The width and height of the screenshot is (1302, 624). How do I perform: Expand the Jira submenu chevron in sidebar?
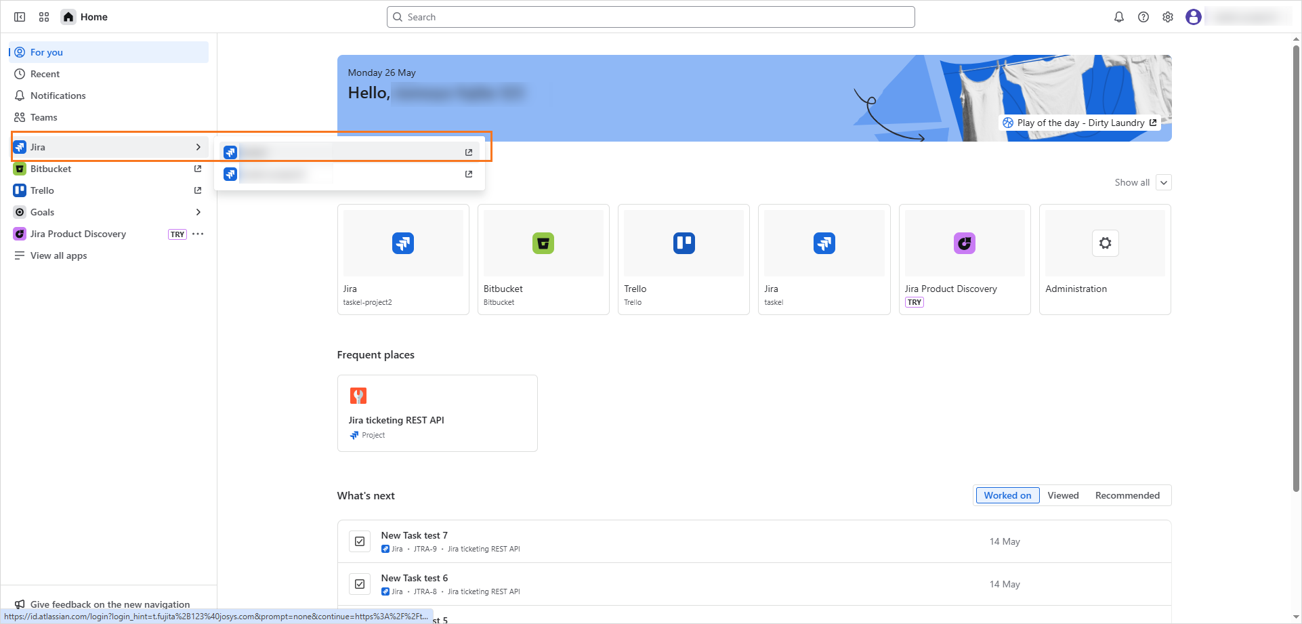(x=198, y=147)
